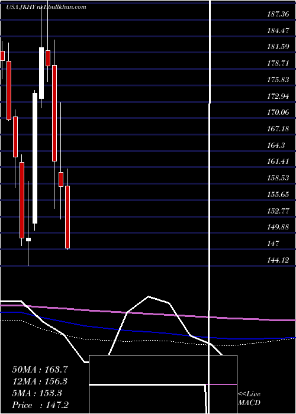Click the 12MA : 156.3 readout
The width and height of the screenshot is (296, 414).
[40, 381]
